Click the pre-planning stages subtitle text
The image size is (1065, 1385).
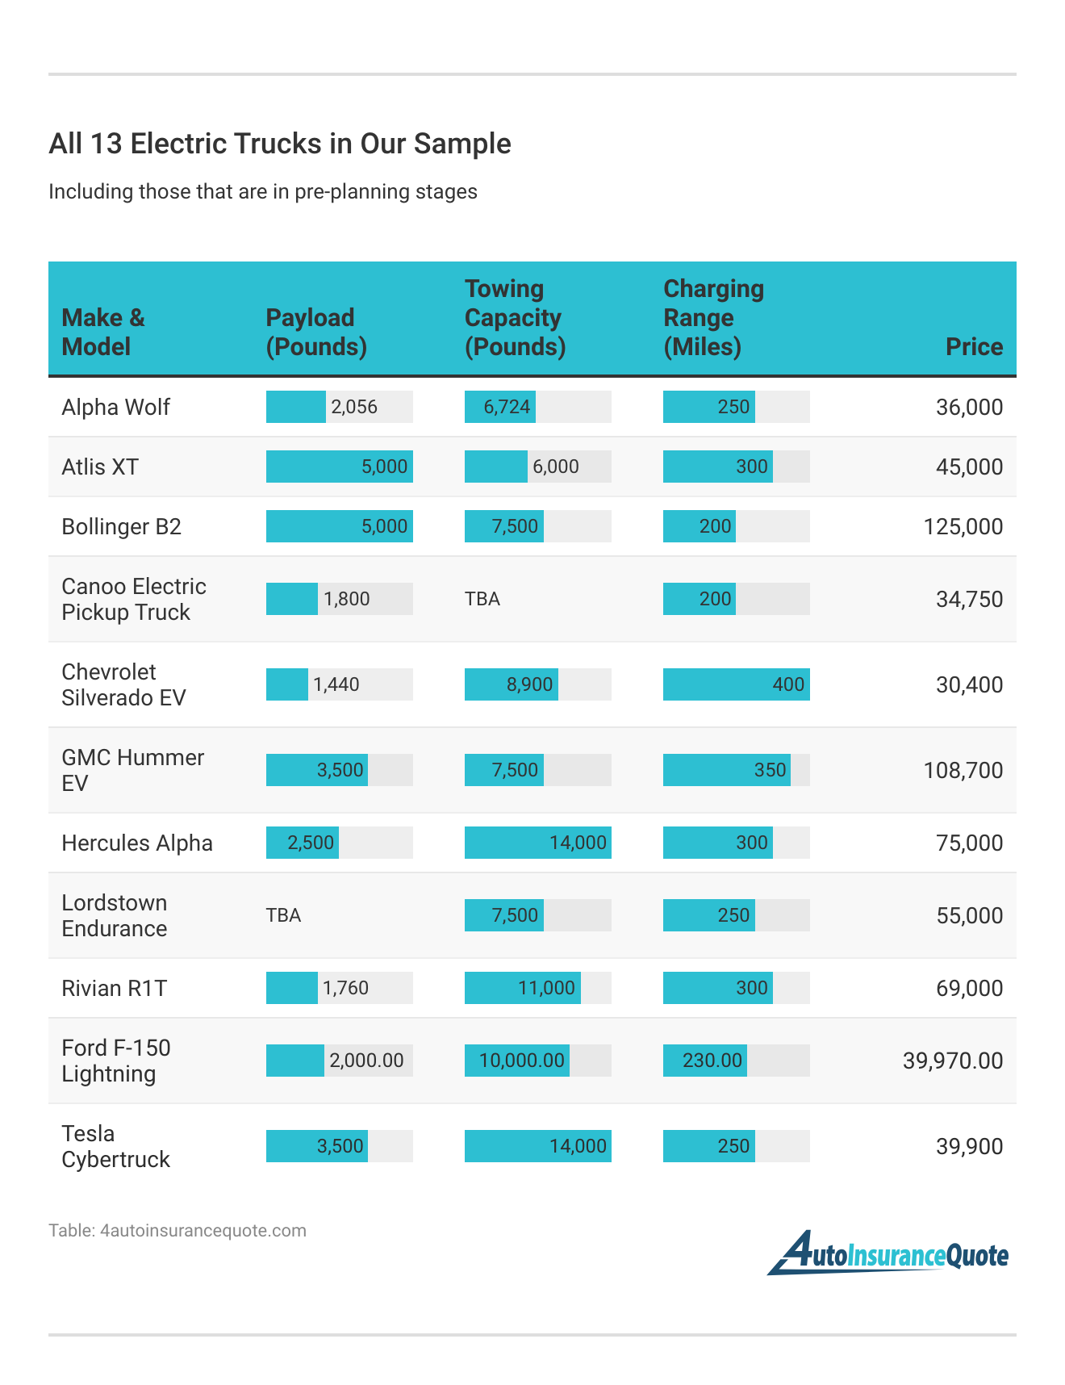point(263,192)
